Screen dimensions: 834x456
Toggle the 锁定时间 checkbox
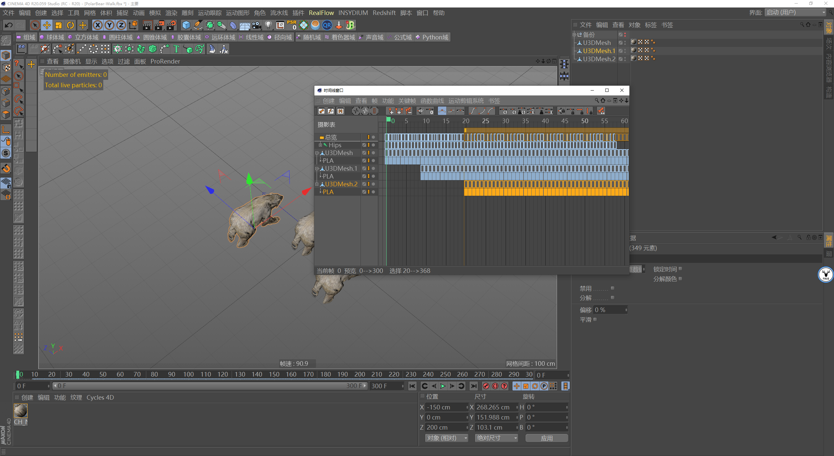click(x=680, y=269)
